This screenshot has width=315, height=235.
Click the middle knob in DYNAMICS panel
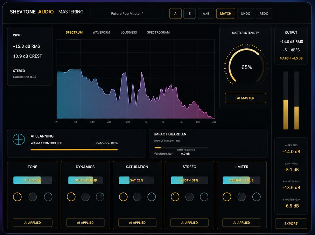coord(86,197)
